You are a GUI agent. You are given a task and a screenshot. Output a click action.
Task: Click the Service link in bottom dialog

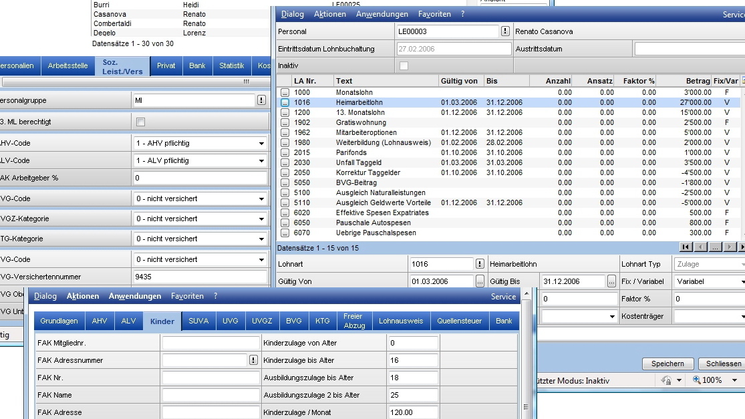503,297
